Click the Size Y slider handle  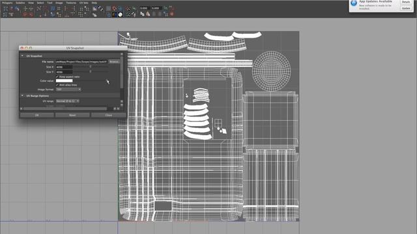91,71
